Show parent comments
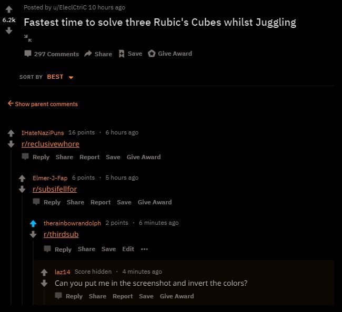Image resolution: width=342 pixels, height=312 pixels. [x=43, y=104]
